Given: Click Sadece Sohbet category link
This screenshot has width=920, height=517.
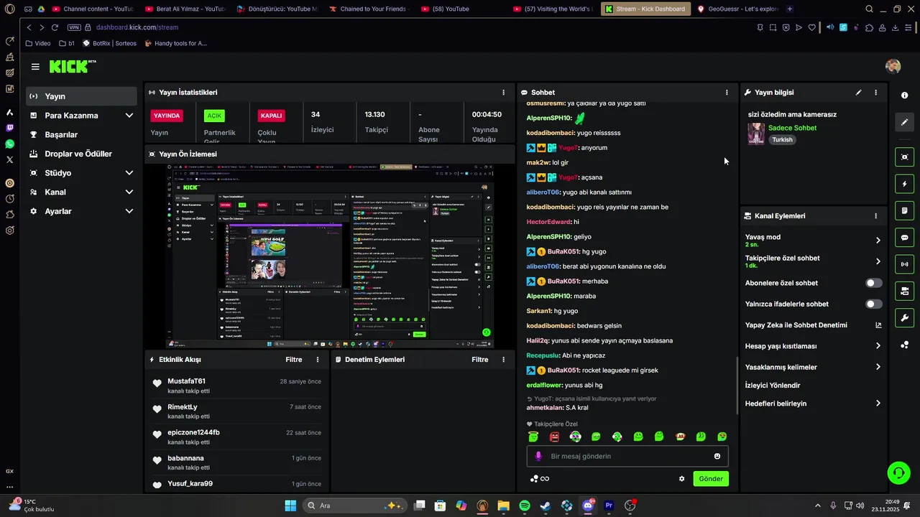Looking at the screenshot, I should pos(792,128).
